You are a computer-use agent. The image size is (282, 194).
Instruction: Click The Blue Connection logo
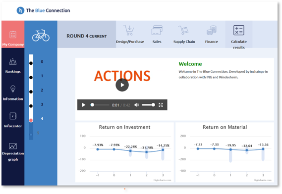pos(43,10)
